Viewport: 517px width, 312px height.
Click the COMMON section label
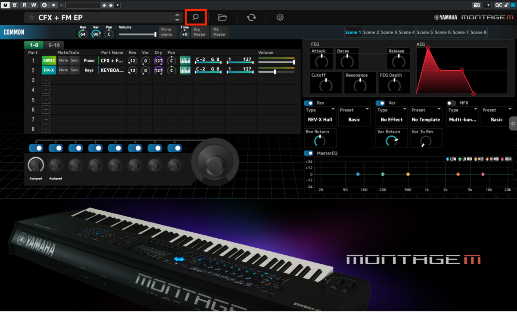point(14,32)
